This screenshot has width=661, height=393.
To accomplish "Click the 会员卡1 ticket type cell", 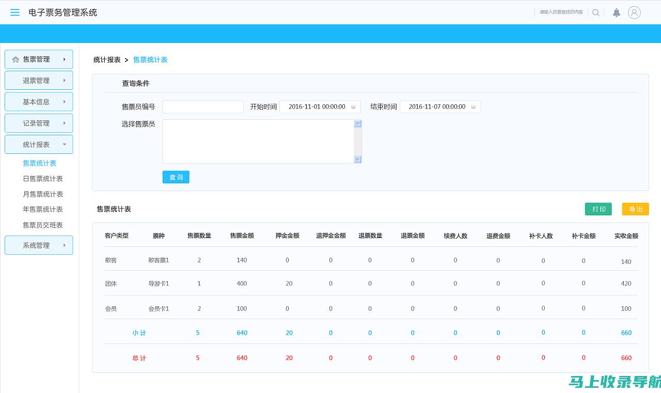I will click(x=159, y=309).
